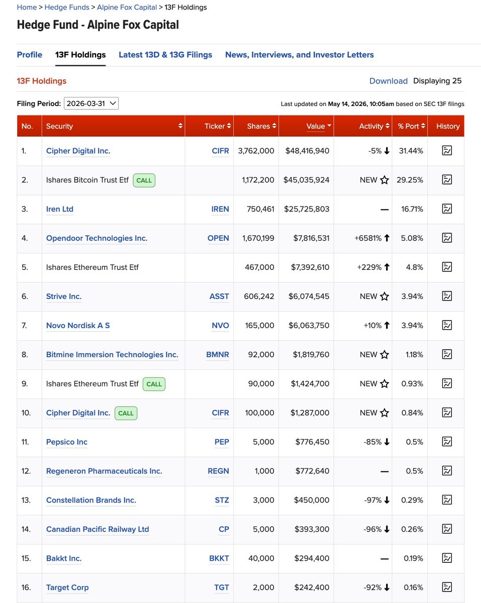Open OPEN ticker link
The width and height of the screenshot is (481, 603).
click(218, 238)
